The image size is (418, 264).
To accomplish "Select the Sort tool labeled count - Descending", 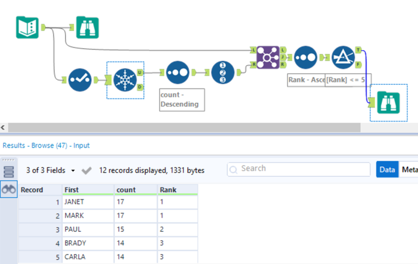I will pos(177,73).
